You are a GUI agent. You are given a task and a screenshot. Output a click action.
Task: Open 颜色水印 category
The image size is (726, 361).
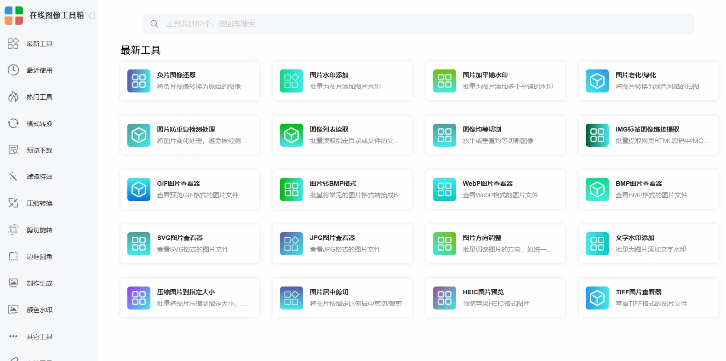pyautogui.click(x=39, y=310)
